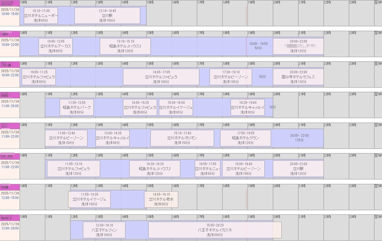The width and height of the screenshot is (382, 241).
Task: Click the 八王子ドルフィン 12:30-14:10 booking
Action: click(x=104, y=230)
